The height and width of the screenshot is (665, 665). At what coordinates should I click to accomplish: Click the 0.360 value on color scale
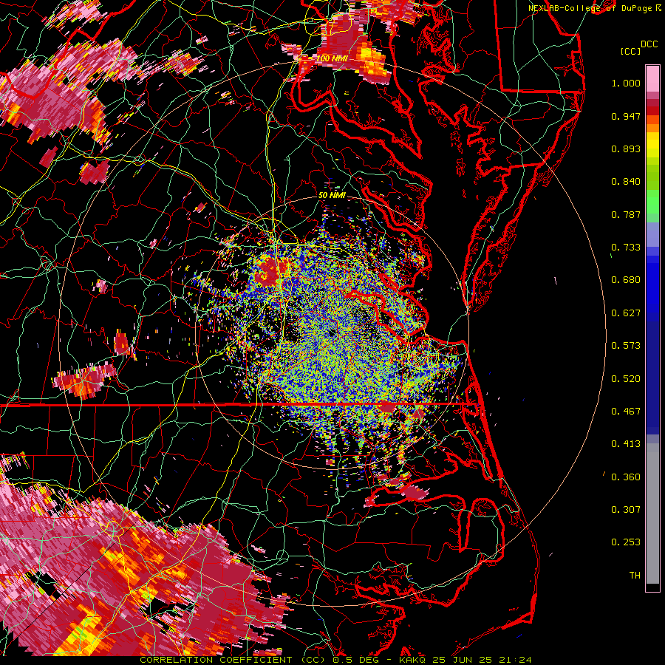tap(626, 477)
